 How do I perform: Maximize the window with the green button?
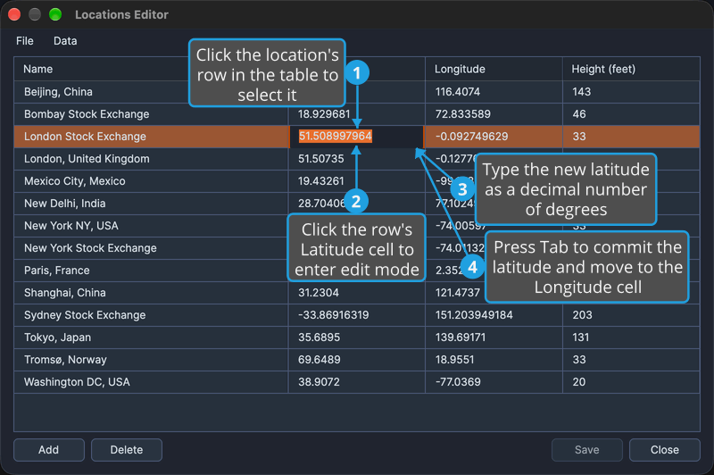[55, 14]
